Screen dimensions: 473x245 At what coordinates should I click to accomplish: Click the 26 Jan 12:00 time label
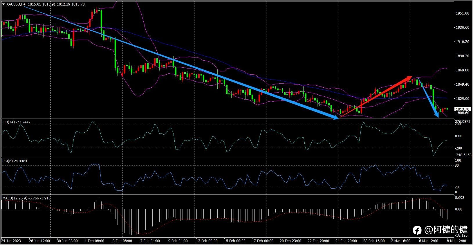pos(39,241)
